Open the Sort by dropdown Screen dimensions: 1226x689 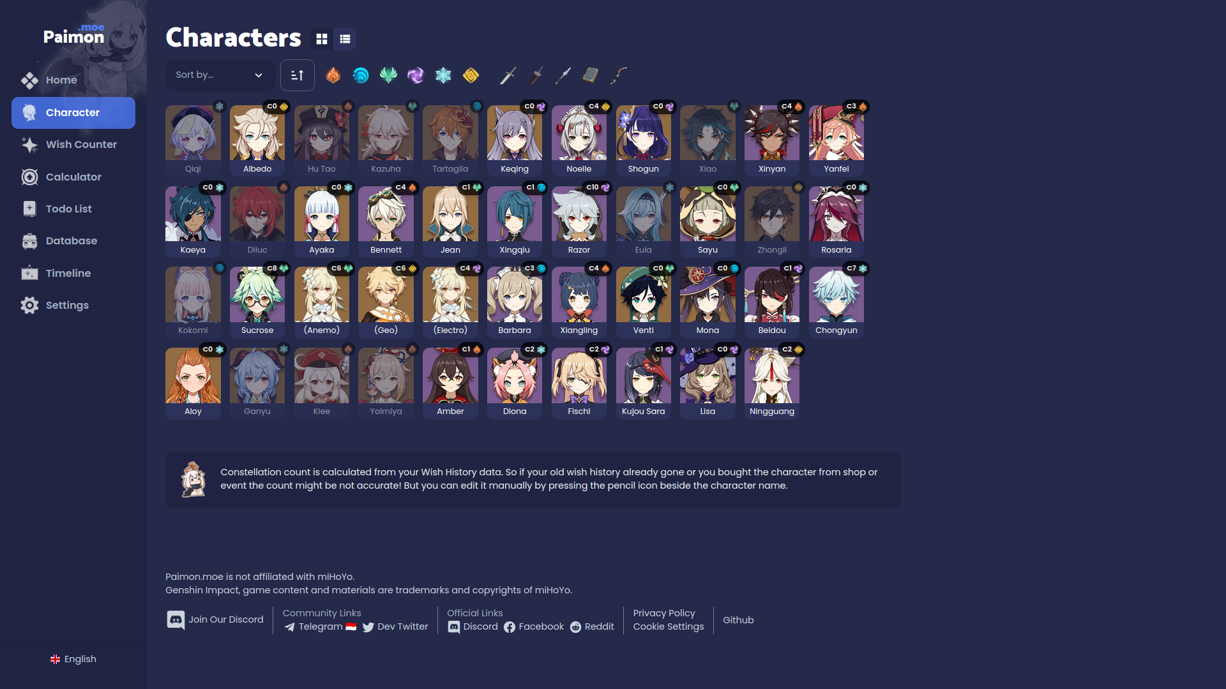220,75
